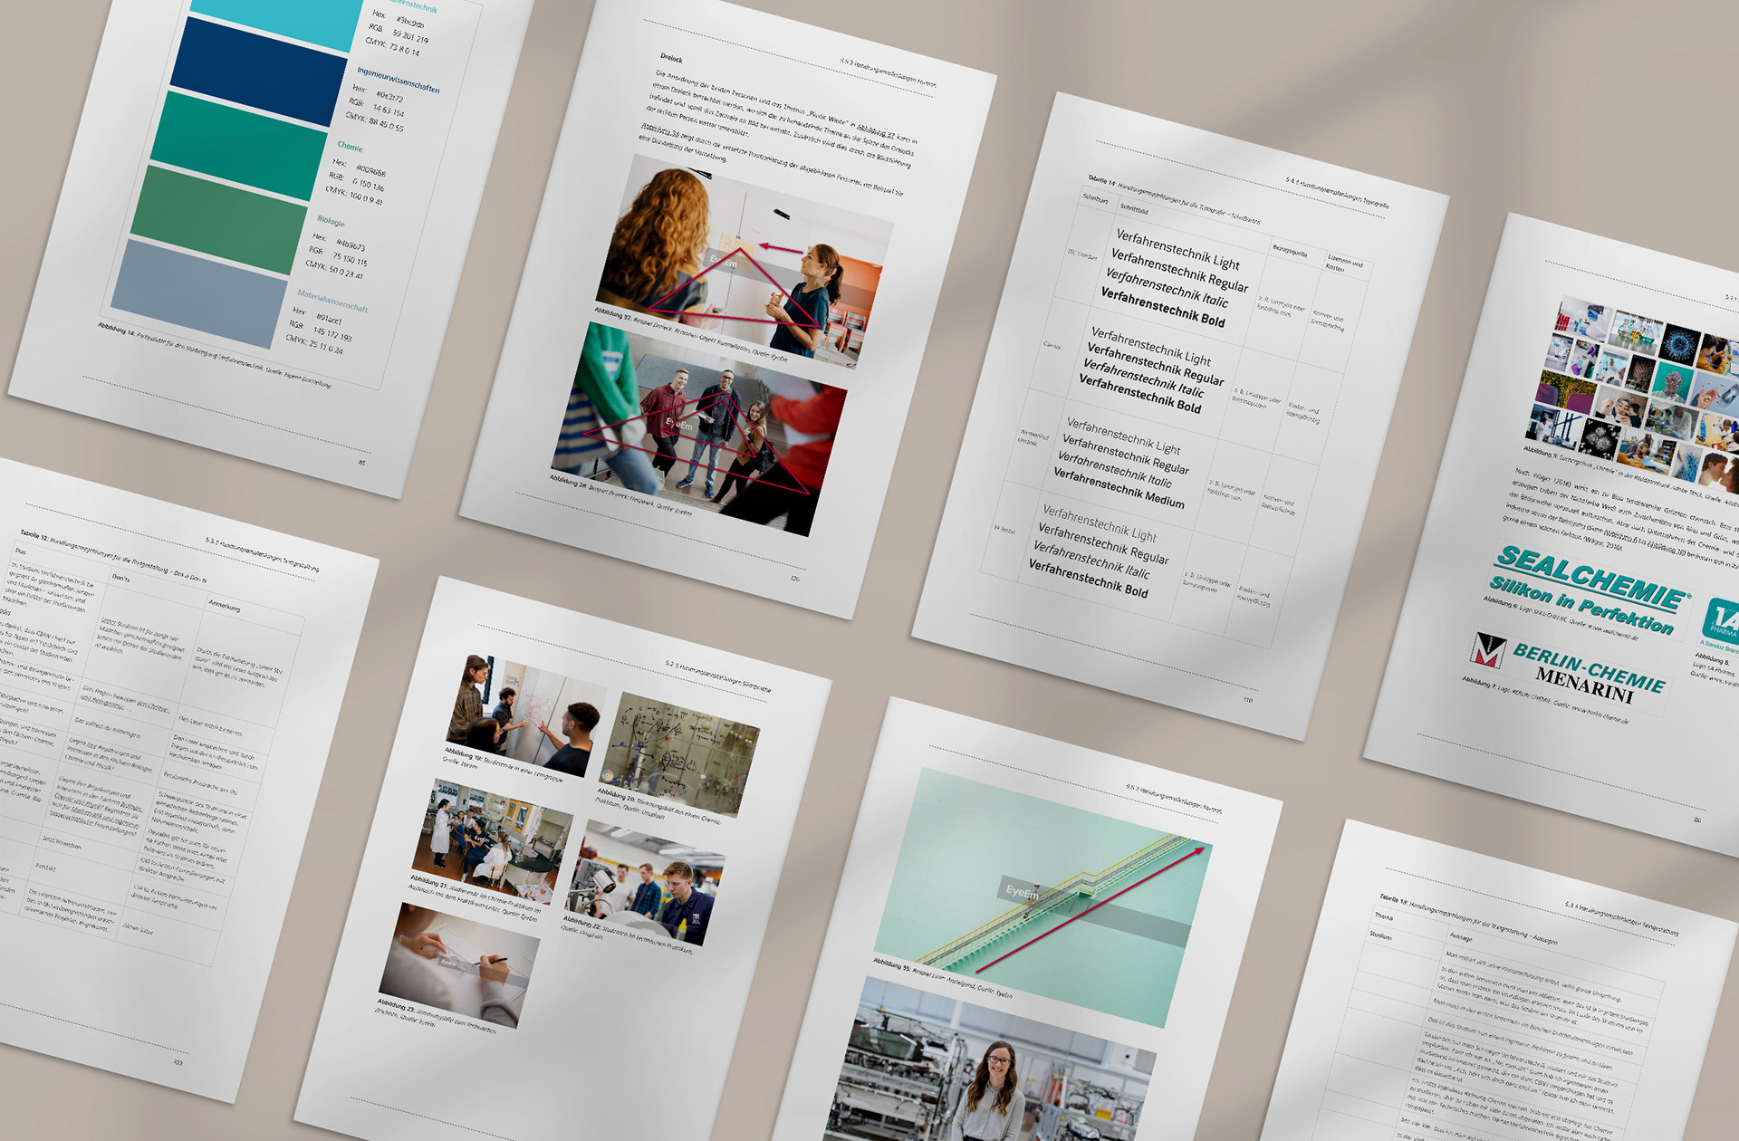The width and height of the screenshot is (1739, 1141).
Task: Click the "Lizenzen und Kosten" column header
Action: [x=1343, y=264]
